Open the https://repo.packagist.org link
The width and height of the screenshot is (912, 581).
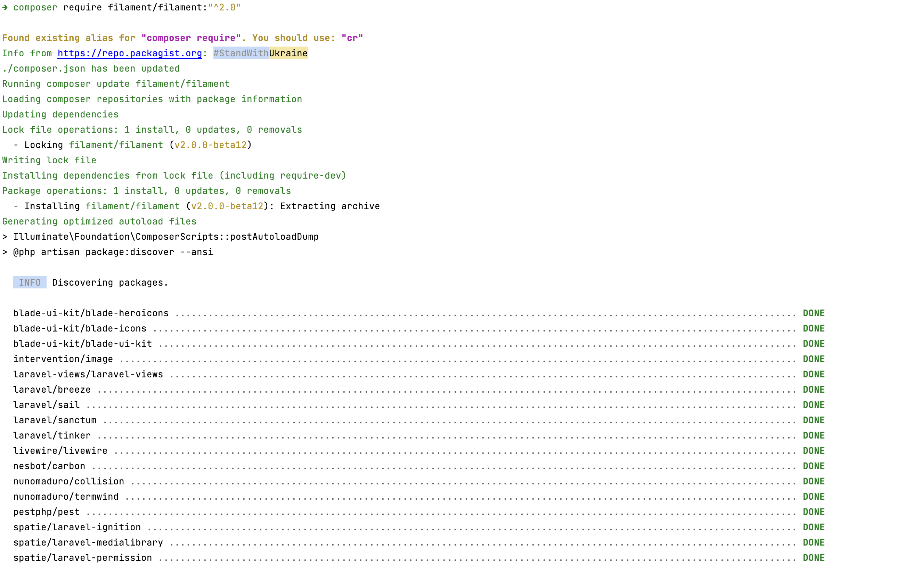tap(129, 53)
